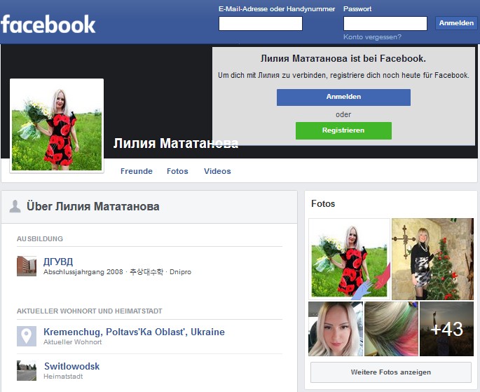Click the profile name Лилия Мататанова on cover
Viewport: 480px width, 392px height.
[x=176, y=143]
